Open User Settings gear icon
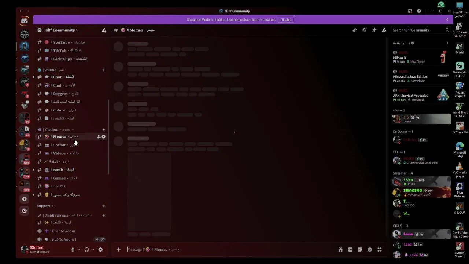Screen dimensions: 469x264 point(100,250)
